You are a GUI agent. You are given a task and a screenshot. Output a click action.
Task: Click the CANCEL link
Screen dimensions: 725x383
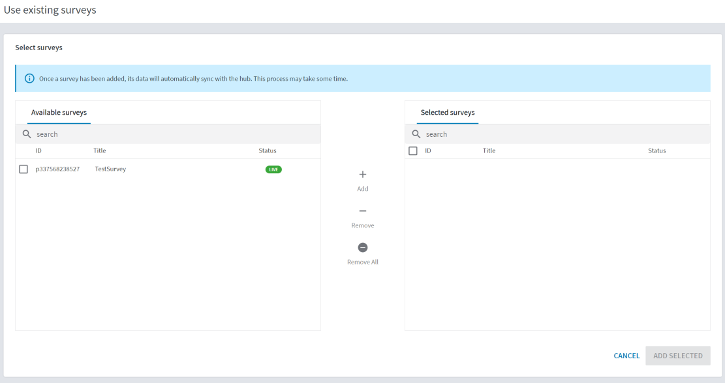(626, 356)
